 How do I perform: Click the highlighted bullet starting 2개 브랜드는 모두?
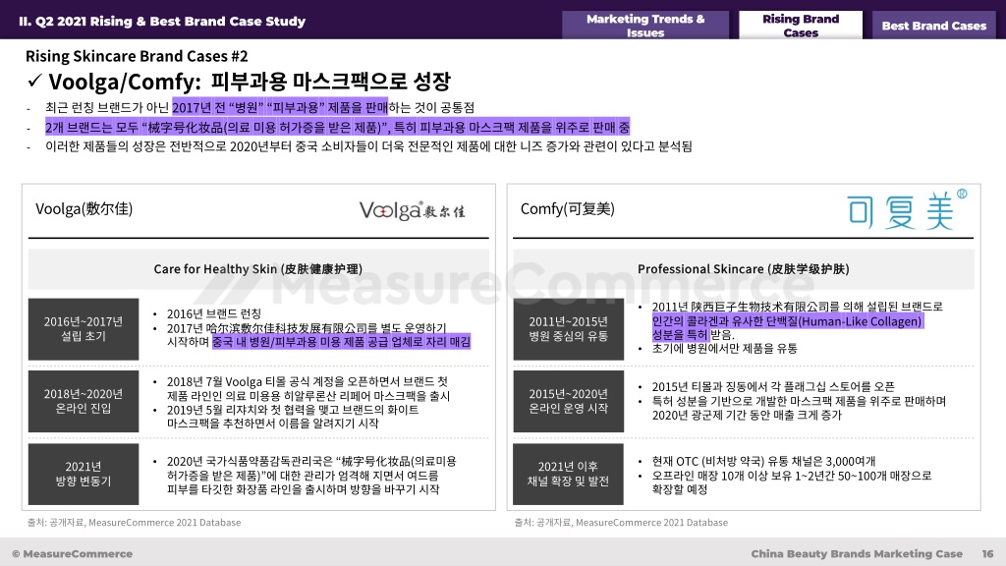tap(338, 127)
